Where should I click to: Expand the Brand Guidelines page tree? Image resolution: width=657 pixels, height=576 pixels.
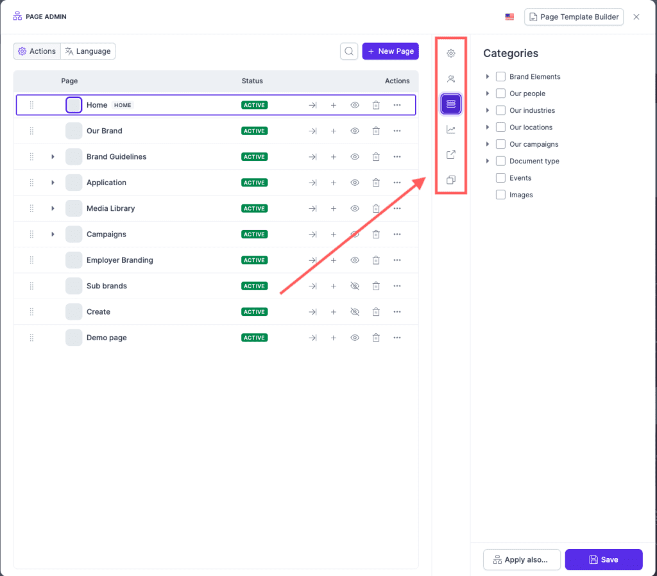pos(53,157)
